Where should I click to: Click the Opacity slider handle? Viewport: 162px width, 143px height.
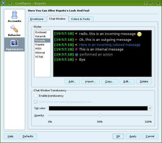(100, 115)
